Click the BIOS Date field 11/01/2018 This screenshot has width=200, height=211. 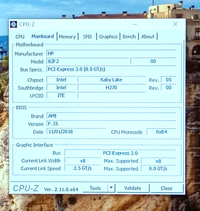76,132
